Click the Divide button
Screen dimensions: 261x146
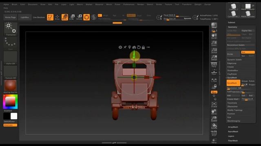(x=233, y=54)
